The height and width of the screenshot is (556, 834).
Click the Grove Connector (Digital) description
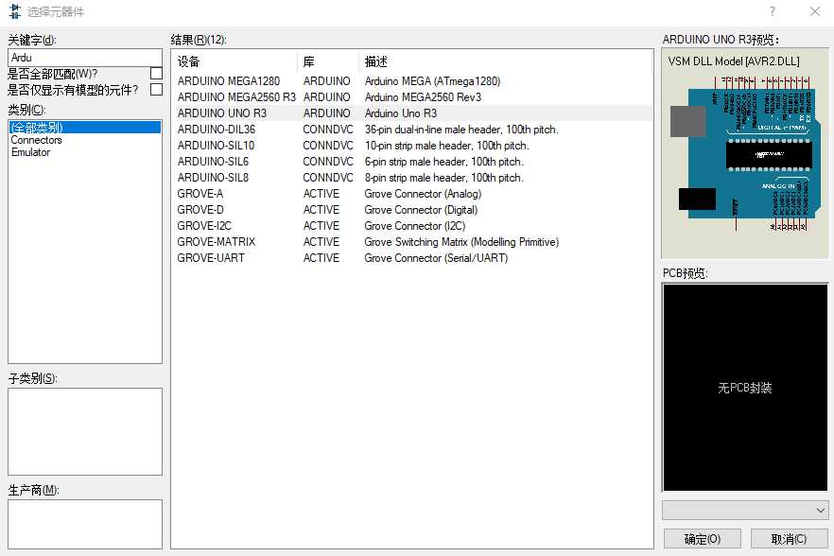(421, 210)
